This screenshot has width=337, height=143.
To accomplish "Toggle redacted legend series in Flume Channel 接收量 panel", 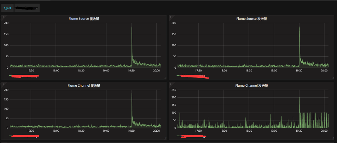I will coord(26,136).
